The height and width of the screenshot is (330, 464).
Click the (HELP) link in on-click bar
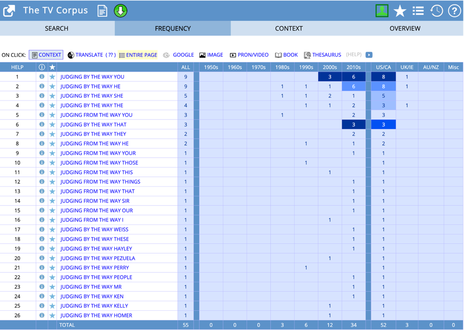click(x=354, y=54)
